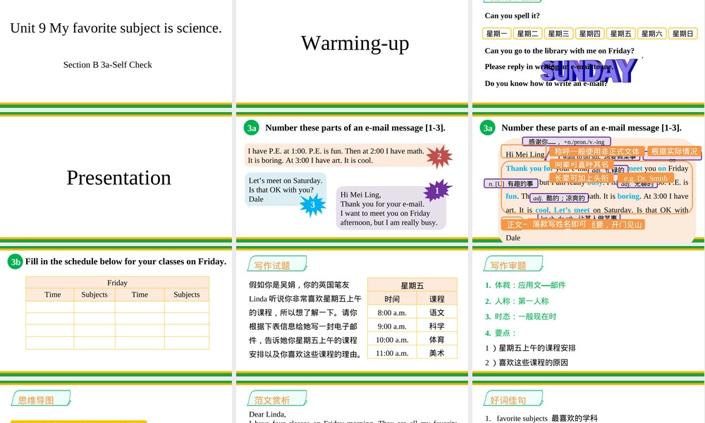Click the orange P.E. schedule message box
705x423 pixels.
[336, 156]
